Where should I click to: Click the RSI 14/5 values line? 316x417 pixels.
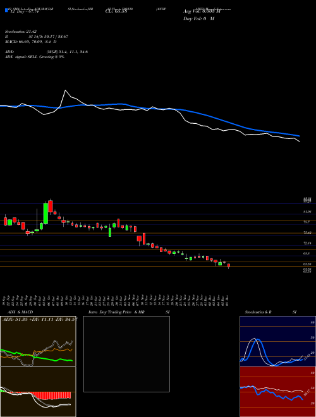(37, 37)
